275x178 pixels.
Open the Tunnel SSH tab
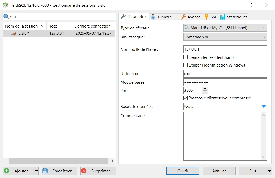(x=164, y=17)
